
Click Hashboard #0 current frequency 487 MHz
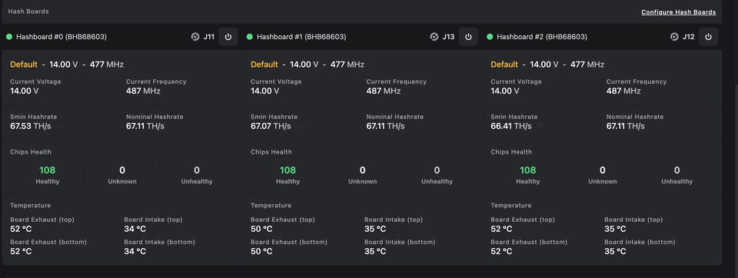tap(143, 91)
